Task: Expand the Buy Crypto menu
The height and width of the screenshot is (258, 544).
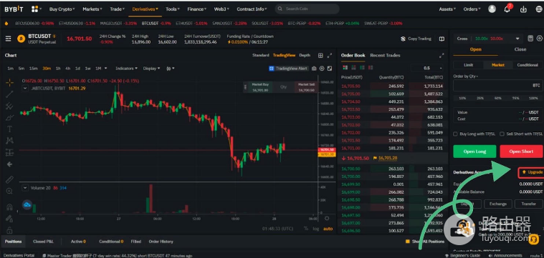Action: tap(62, 9)
